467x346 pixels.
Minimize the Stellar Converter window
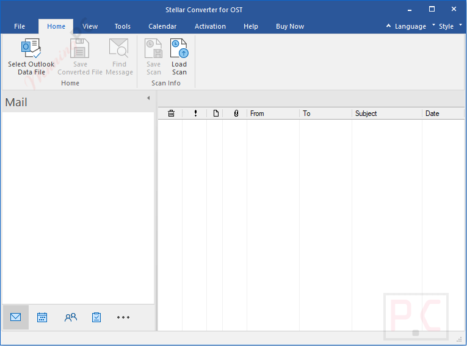pyautogui.click(x=410, y=10)
